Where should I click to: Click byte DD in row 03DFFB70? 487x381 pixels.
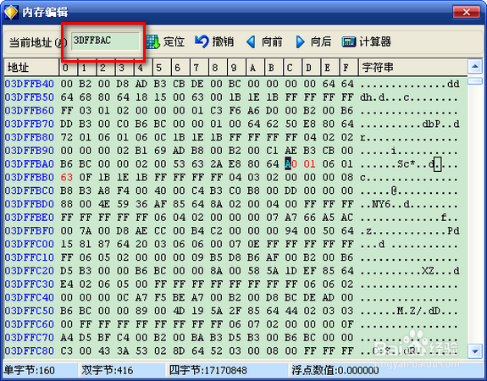67,124
